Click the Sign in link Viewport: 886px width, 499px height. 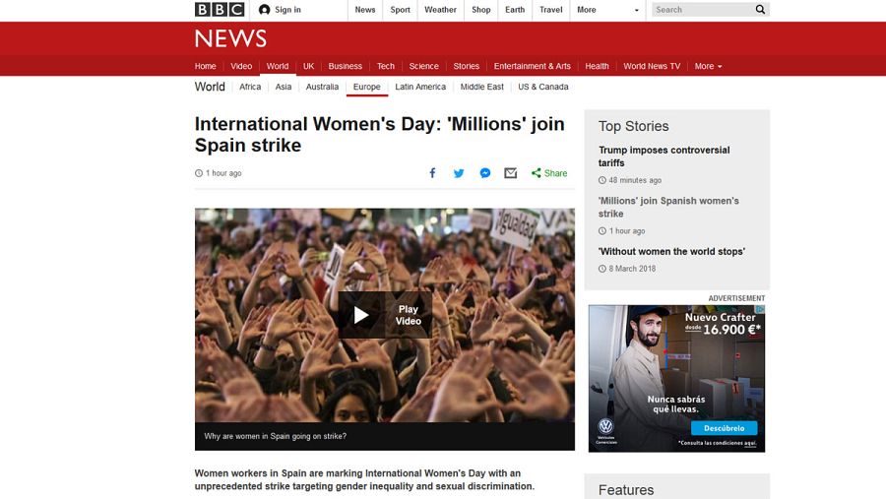point(287,10)
